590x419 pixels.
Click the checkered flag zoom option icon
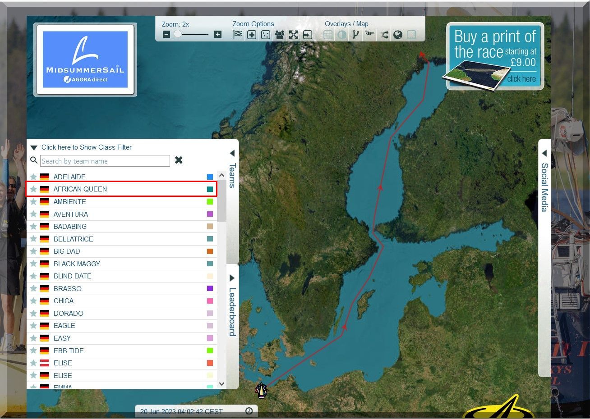(238, 35)
